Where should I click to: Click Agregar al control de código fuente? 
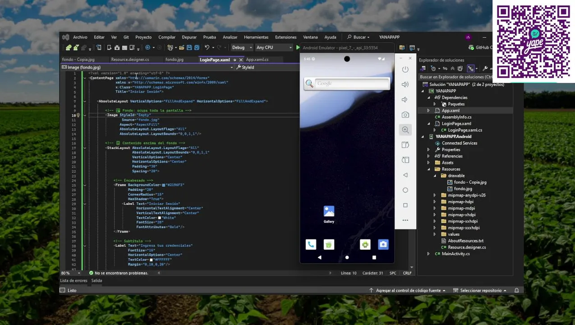point(407,290)
